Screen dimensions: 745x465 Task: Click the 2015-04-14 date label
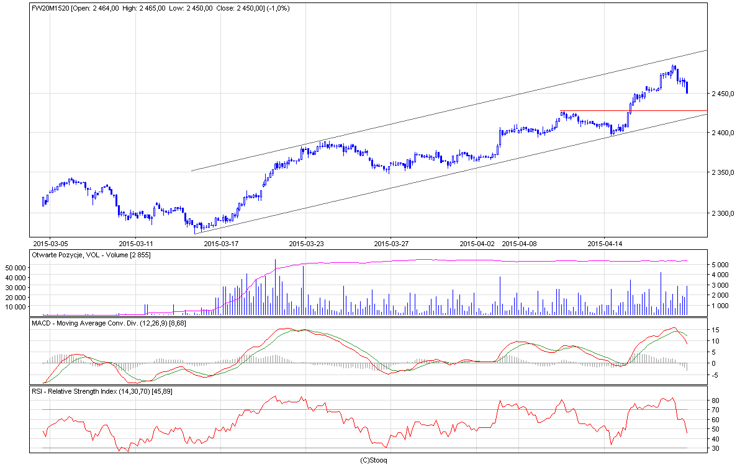pyautogui.click(x=605, y=244)
